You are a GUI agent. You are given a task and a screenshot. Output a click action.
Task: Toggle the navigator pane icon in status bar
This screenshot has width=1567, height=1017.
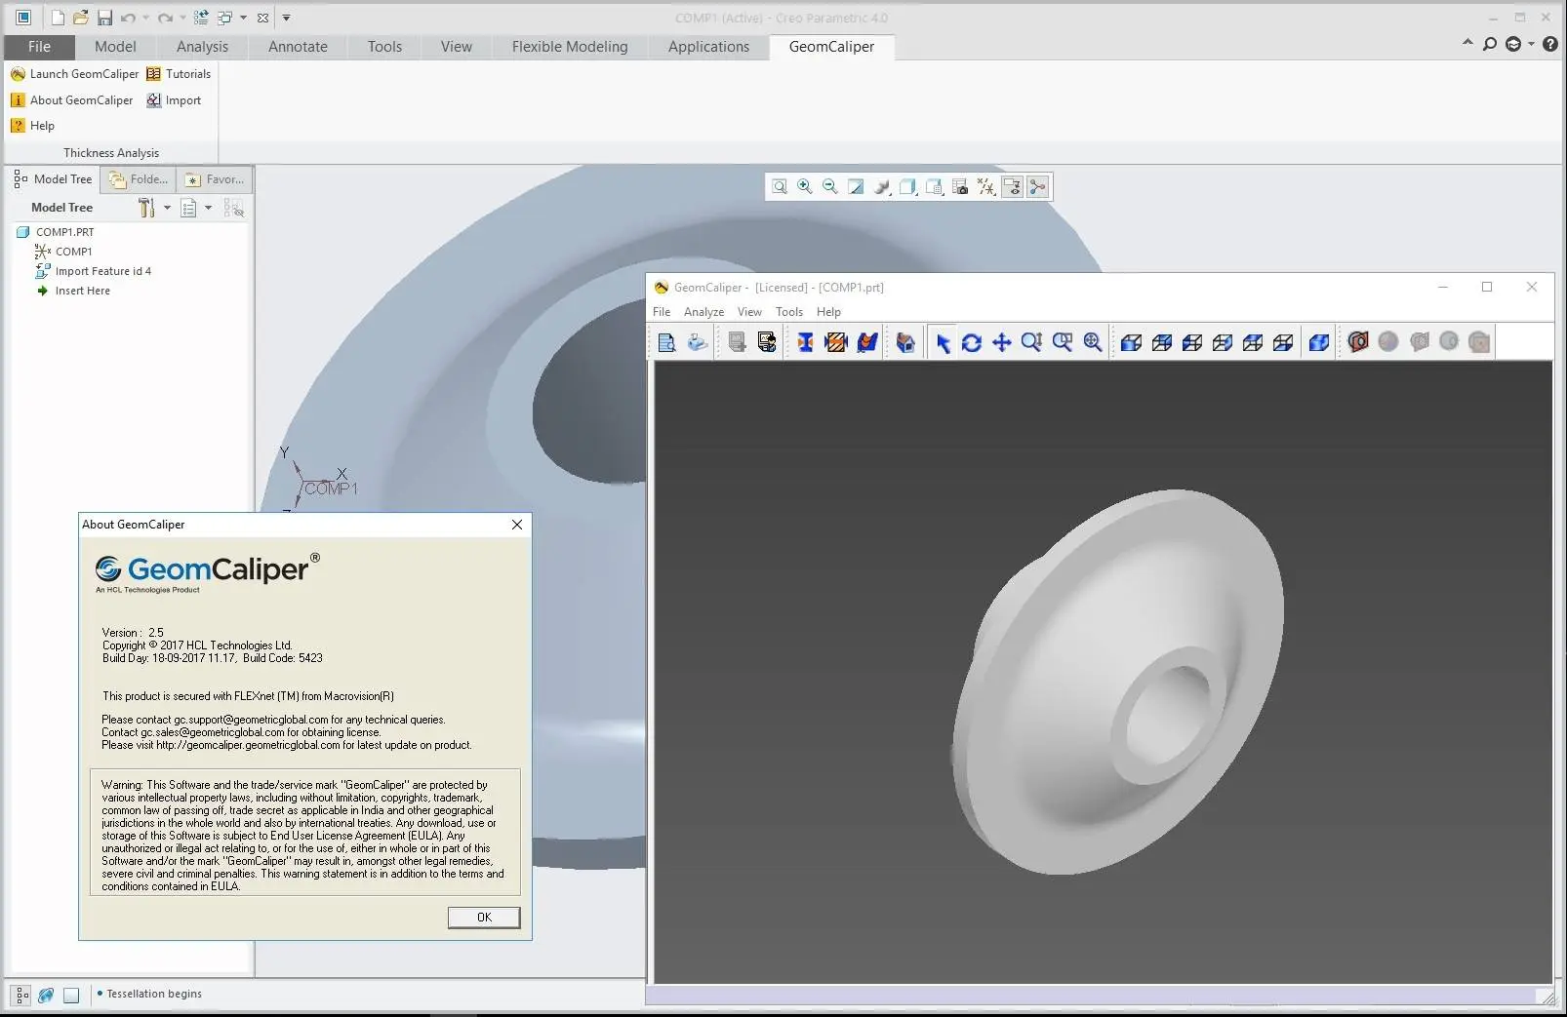click(20, 995)
